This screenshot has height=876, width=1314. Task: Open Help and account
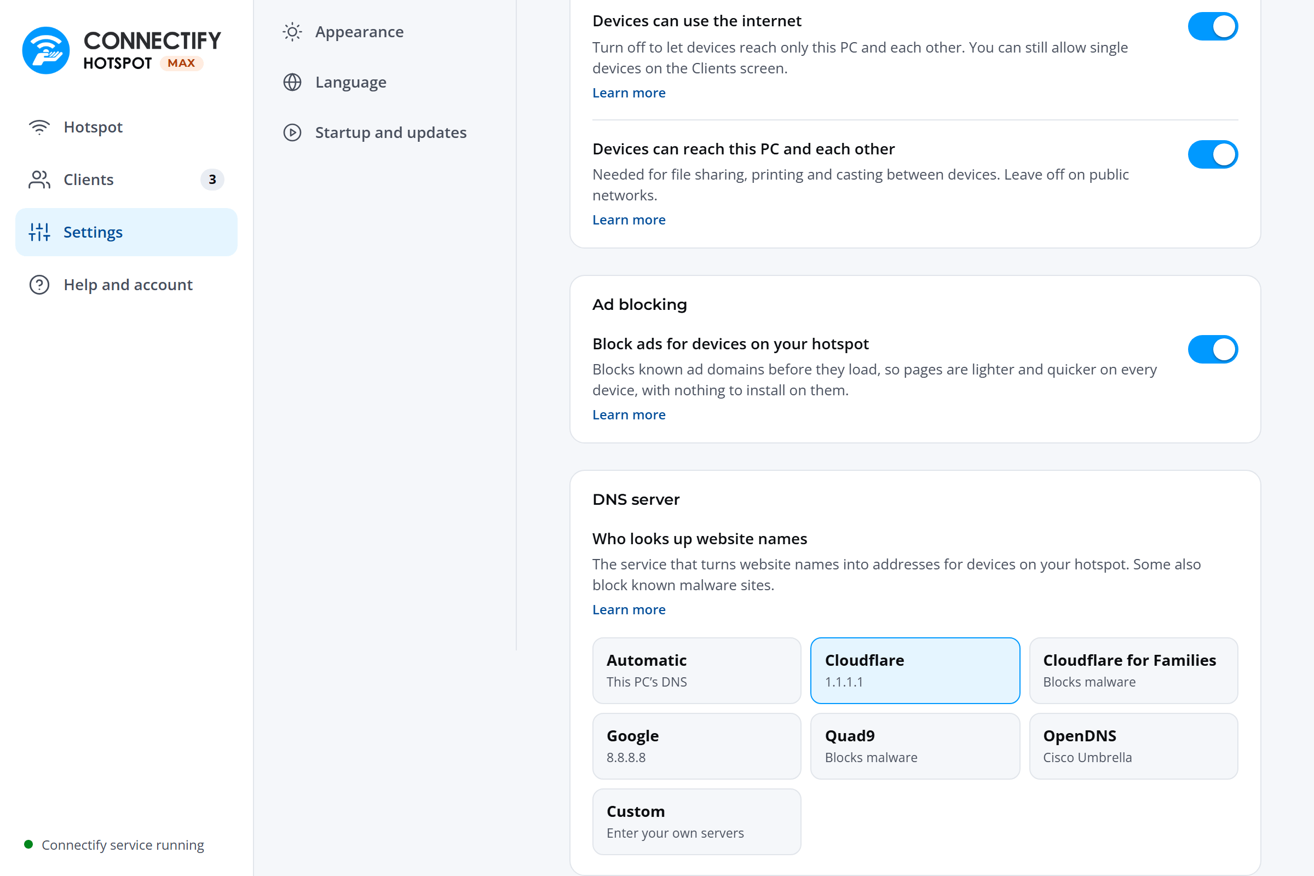pyautogui.click(x=126, y=285)
